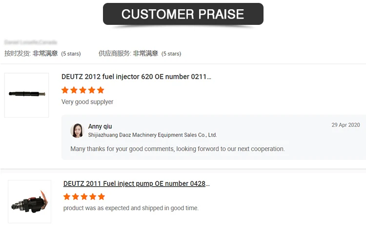Click the CUSTOMER PRAISE header banner
The image size is (366, 237).
click(183, 14)
